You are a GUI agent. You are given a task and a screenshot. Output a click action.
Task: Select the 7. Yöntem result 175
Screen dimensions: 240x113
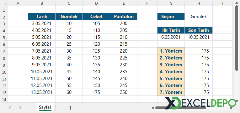point(199,92)
